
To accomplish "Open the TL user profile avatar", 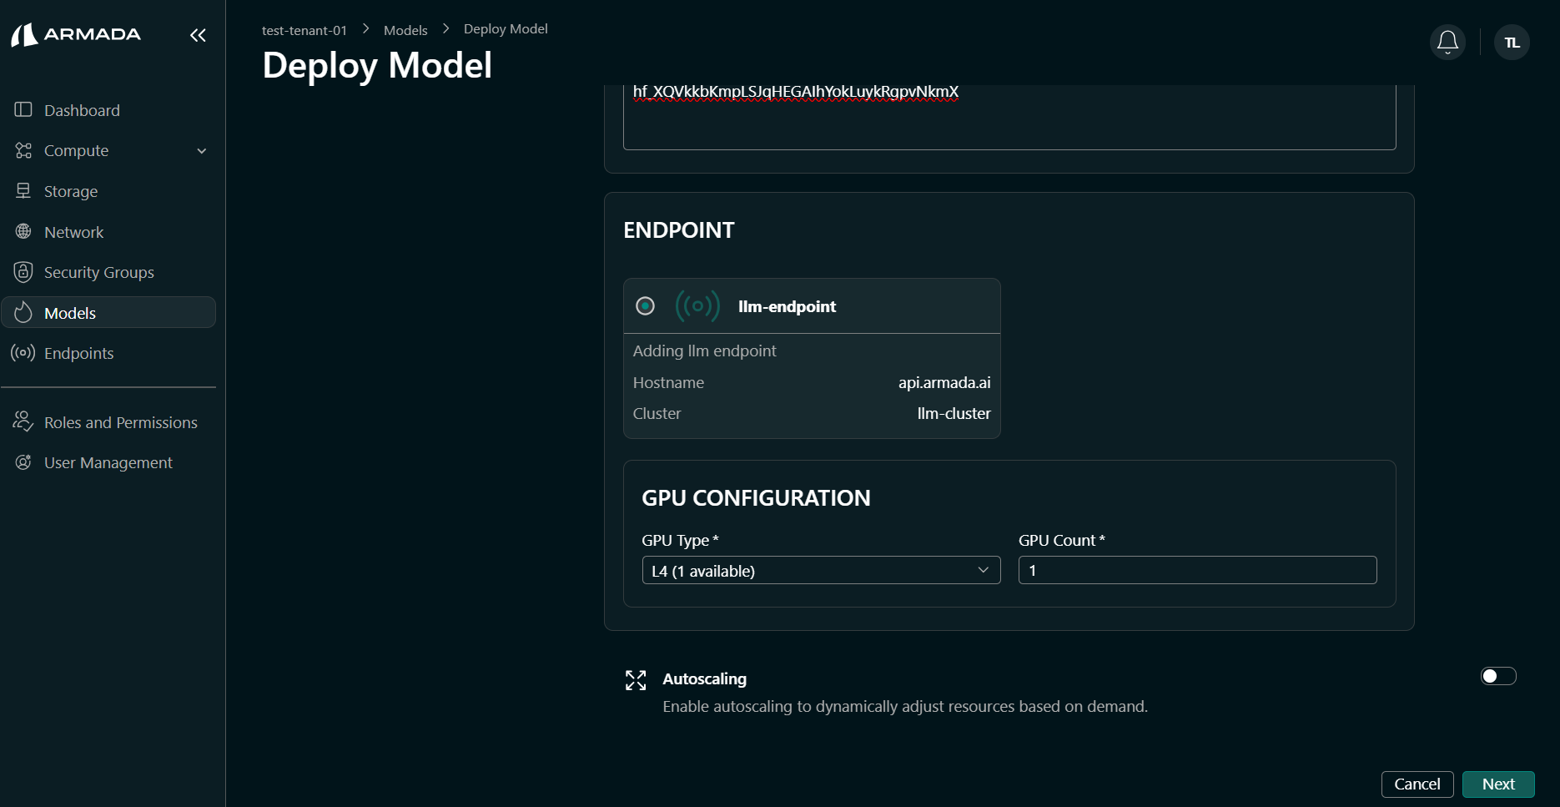I will point(1511,43).
